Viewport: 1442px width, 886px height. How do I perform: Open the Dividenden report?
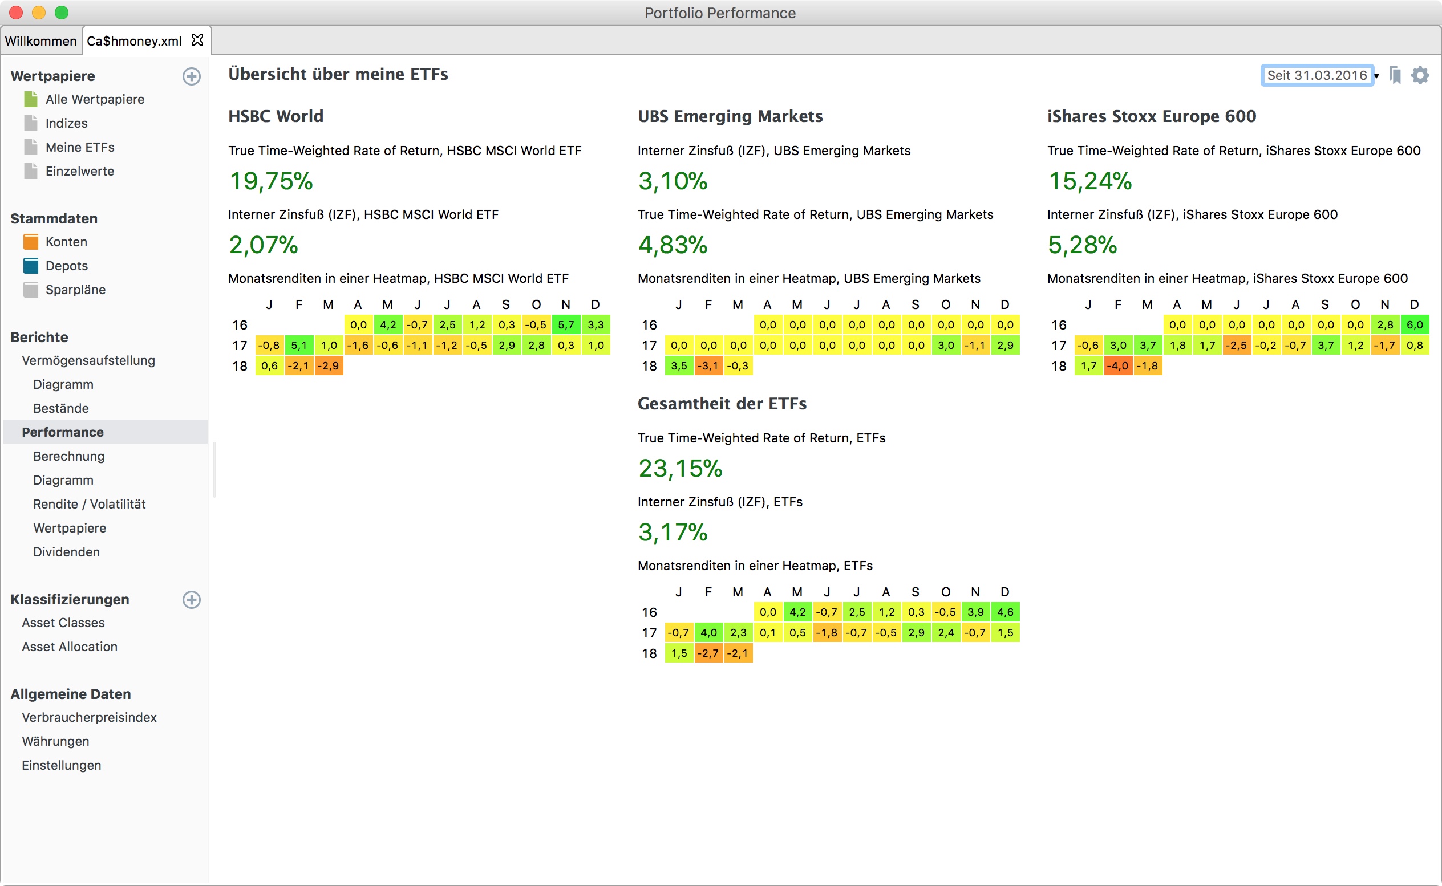66,552
